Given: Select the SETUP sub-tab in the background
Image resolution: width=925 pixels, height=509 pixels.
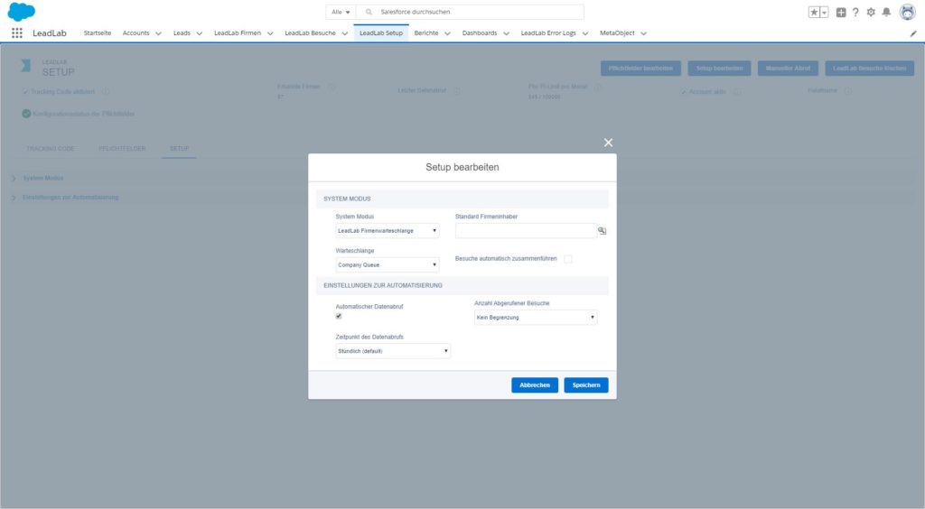Looking at the screenshot, I should [180, 148].
